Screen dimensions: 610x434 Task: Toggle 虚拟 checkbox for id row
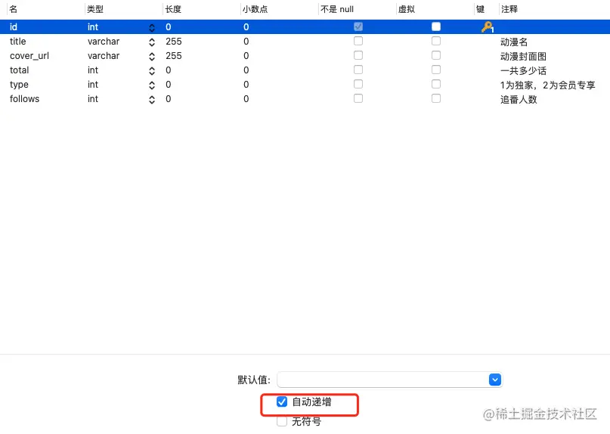pos(436,26)
